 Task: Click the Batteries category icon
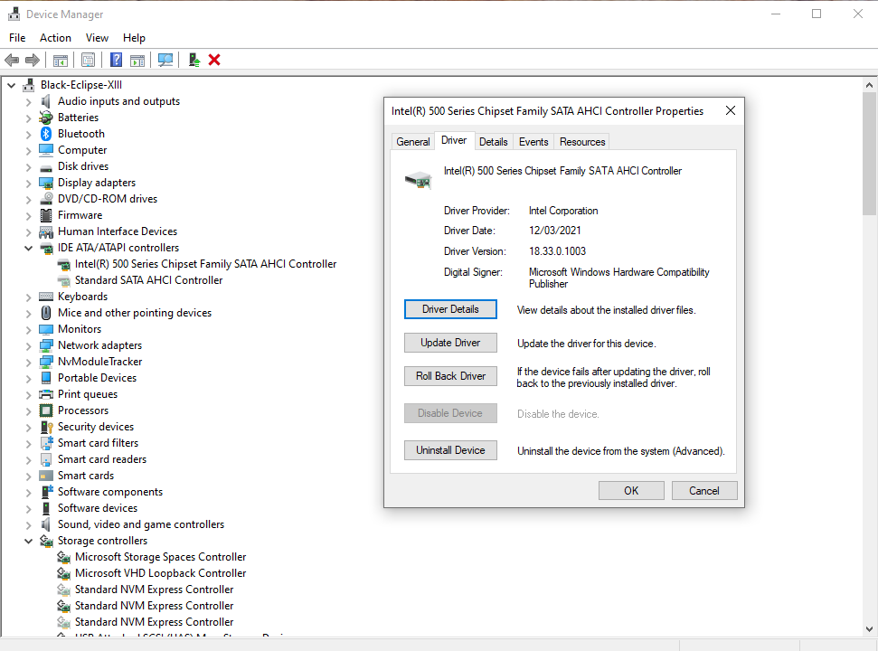tap(46, 118)
